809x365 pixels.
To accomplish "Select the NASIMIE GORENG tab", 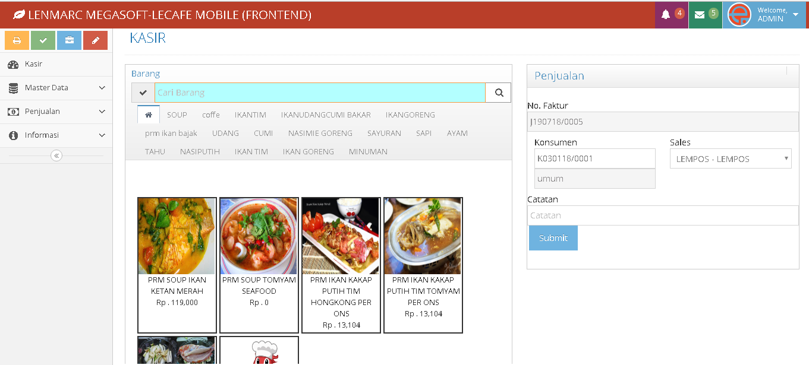I will click(x=320, y=133).
